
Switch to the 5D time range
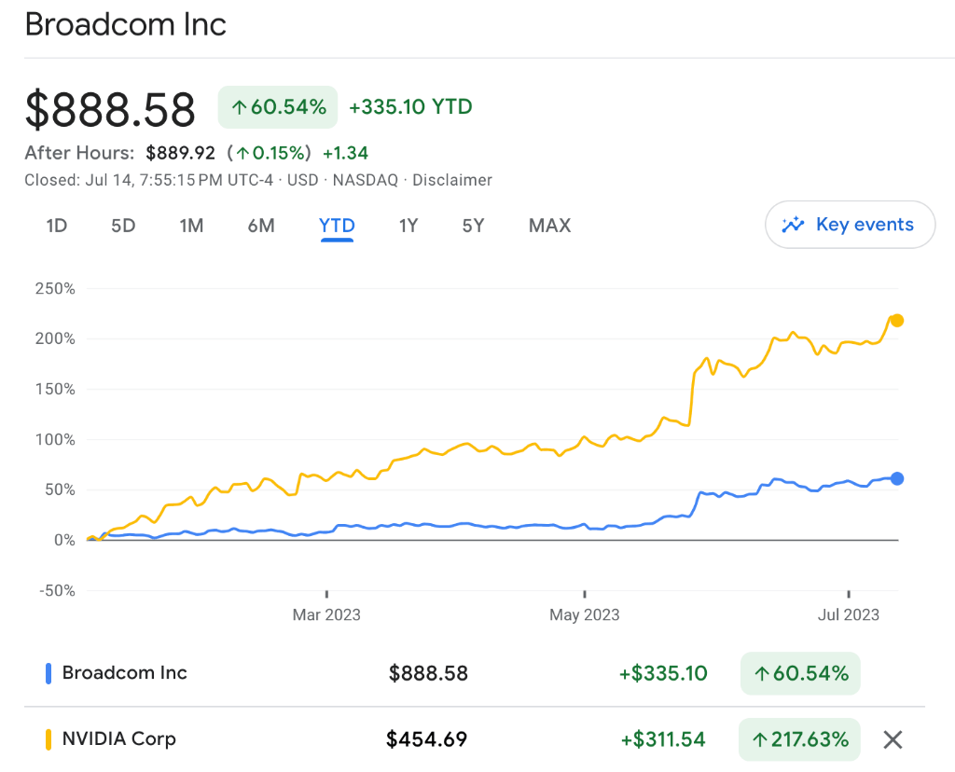click(123, 226)
